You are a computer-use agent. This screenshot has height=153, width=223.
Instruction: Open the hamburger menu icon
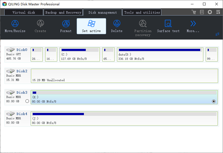218,12
